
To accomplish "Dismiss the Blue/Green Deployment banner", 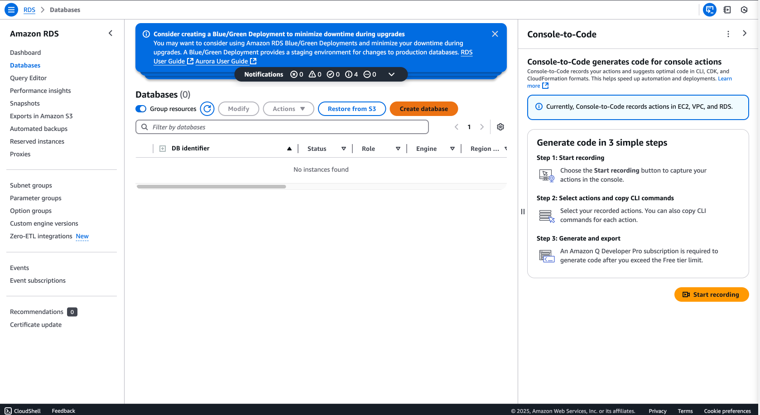I will coord(495,34).
